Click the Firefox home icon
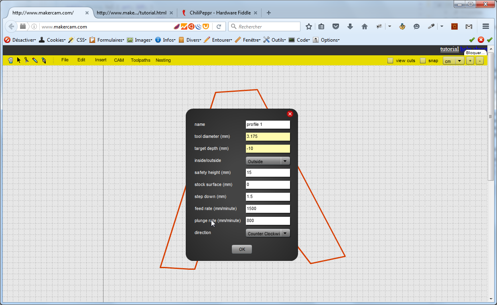This screenshot has width=497, height=305. tap(364, 26)
